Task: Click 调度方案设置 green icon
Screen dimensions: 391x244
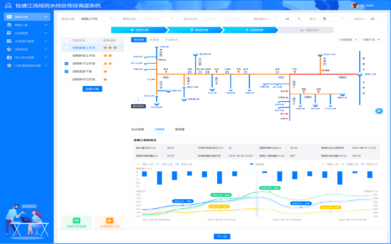Action: coord(77,220)
